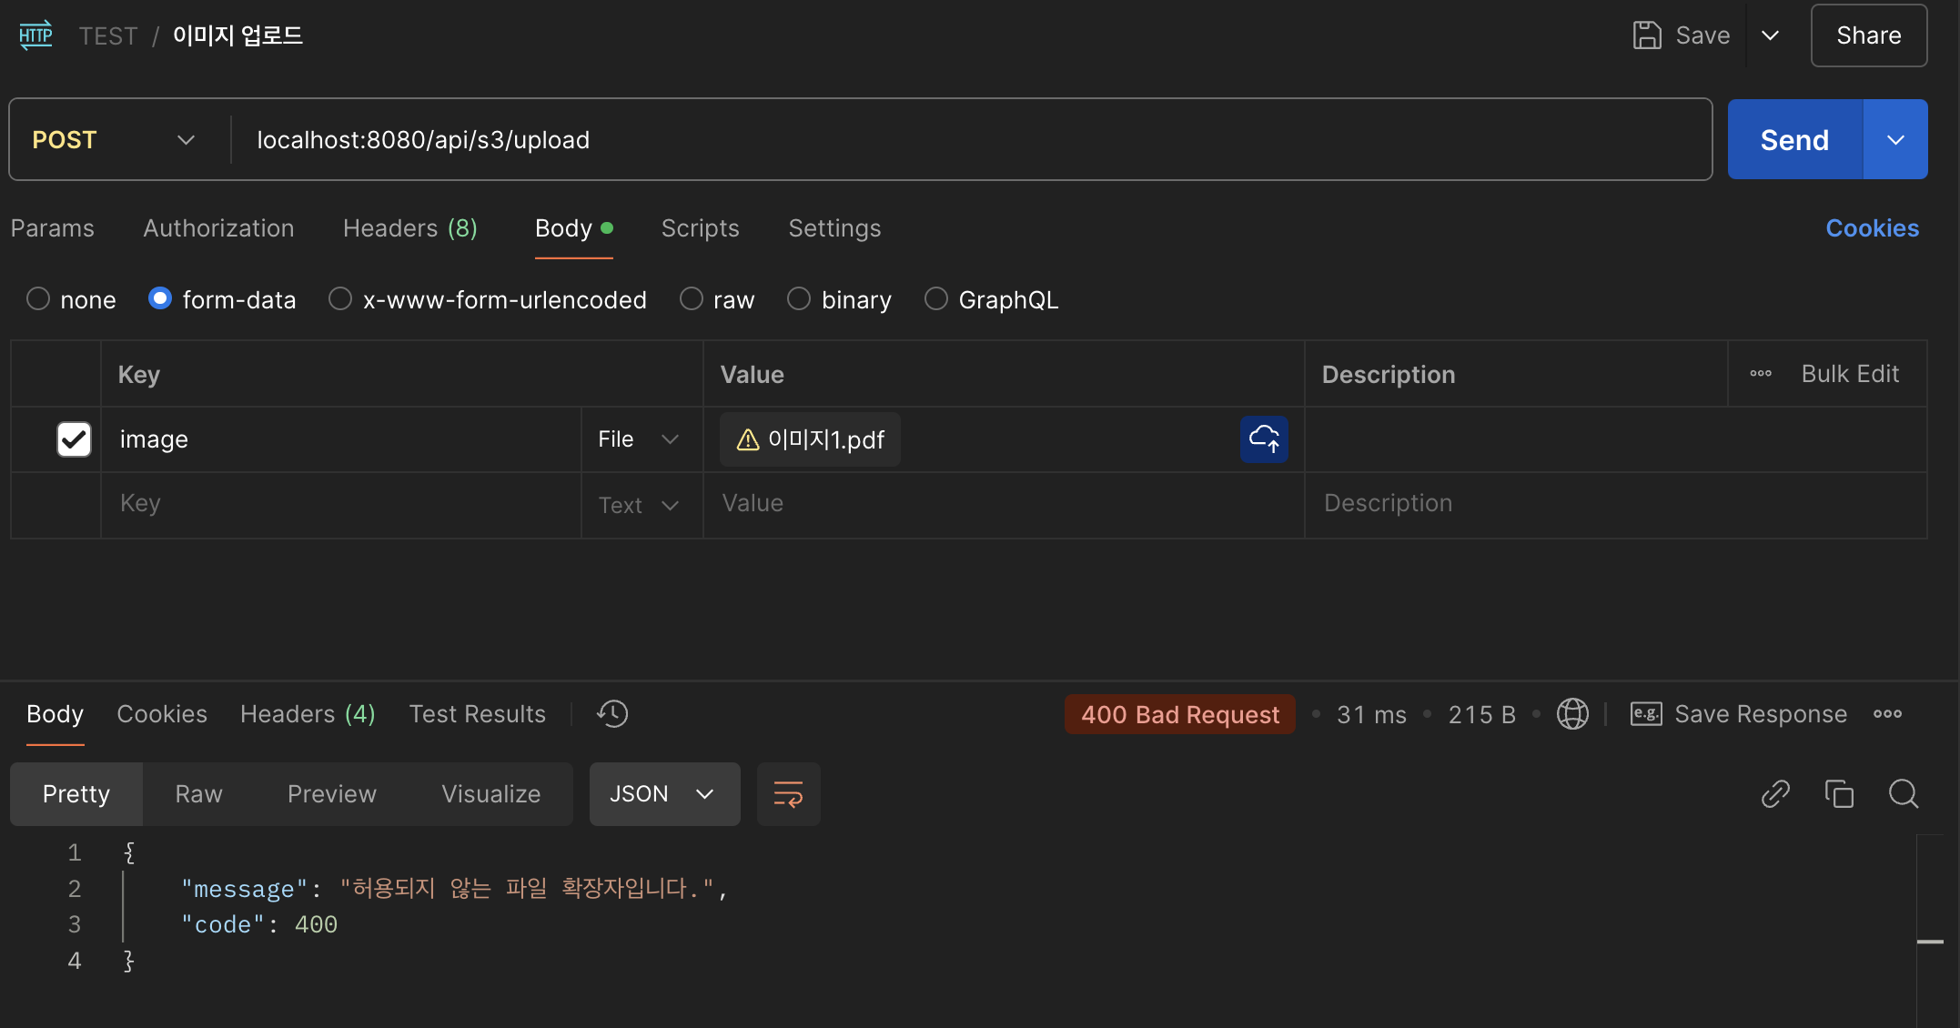The image size is (1960, 1028).
Task: Uncheck the image key row checkbox
Action: (x=74, y=439)
